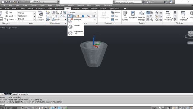Open realistic face style blue sphere
Image resolution: width=193 pixels, height=109 pixels.
pos(83,16)
